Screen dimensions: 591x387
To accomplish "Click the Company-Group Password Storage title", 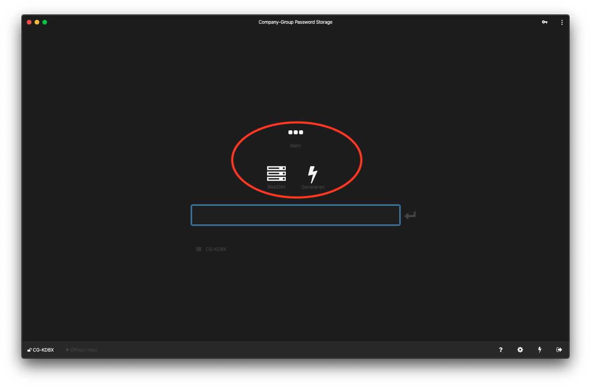I will tap(295, 22).
